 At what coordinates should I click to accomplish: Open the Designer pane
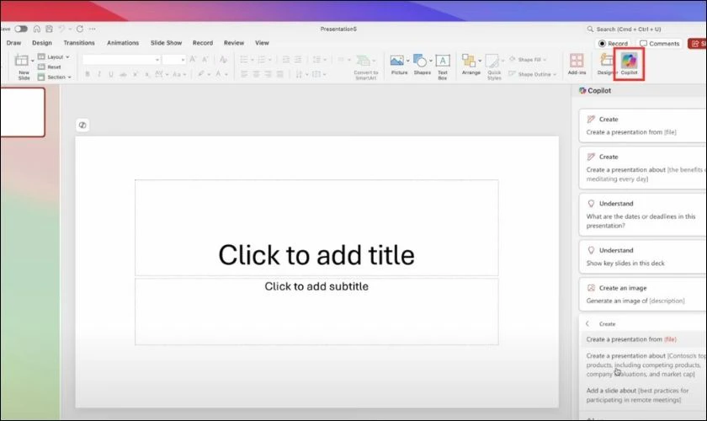tap(607, 64)
